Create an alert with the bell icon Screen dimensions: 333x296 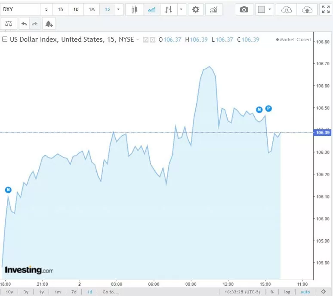click(x=49, y=24)
